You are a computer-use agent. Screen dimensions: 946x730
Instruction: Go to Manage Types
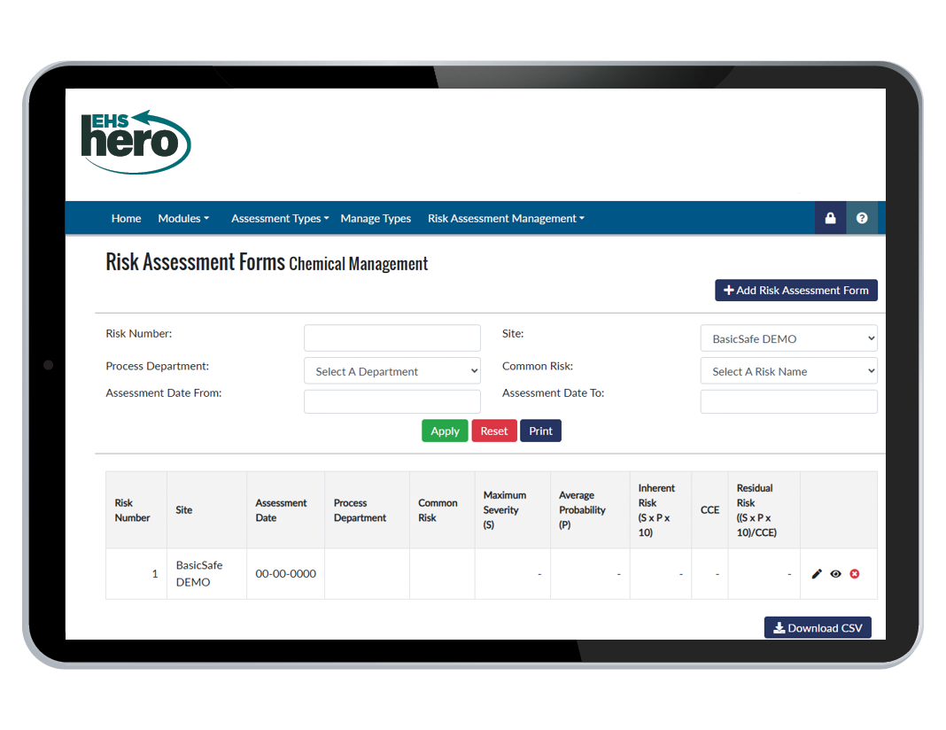coord(376,218)
